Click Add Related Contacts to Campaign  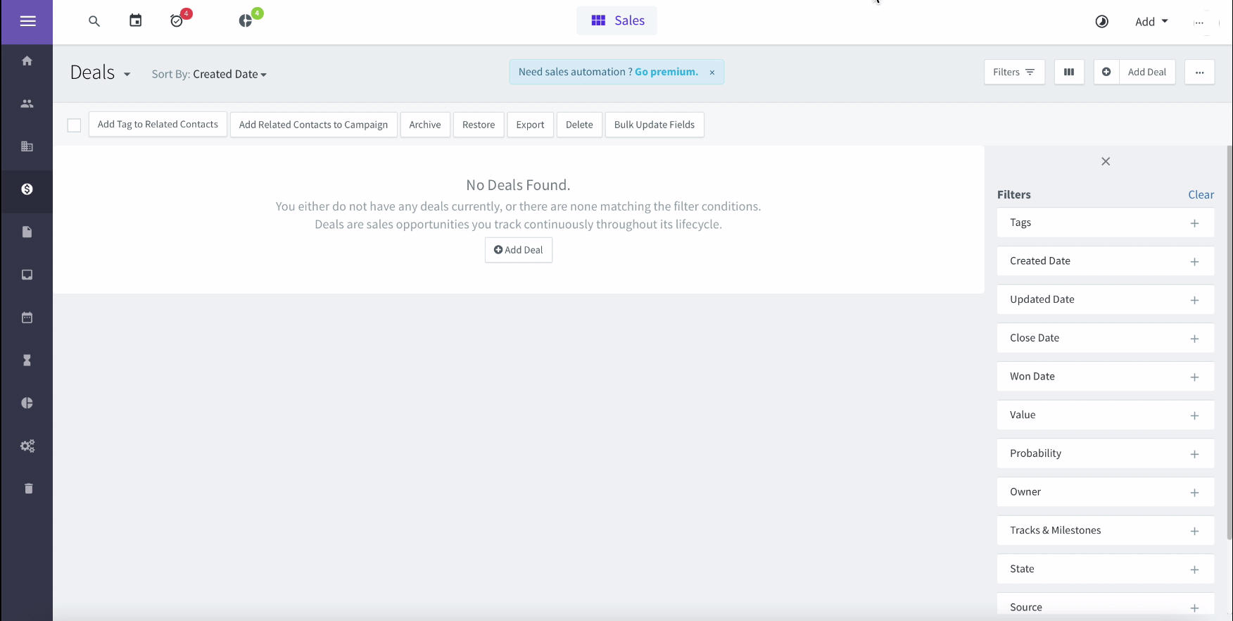tap(313, 125)
